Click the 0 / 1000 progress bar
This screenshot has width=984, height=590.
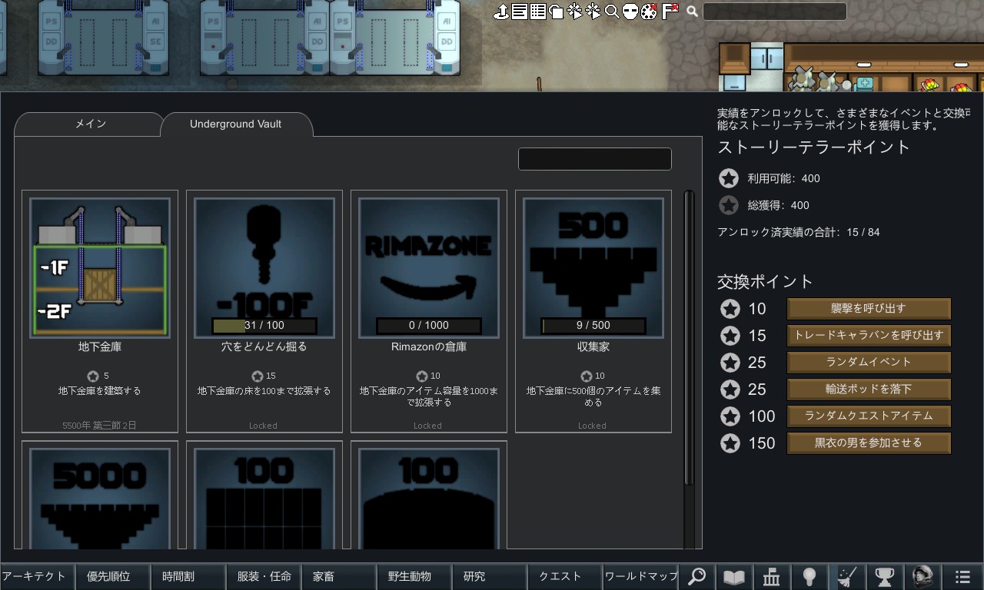click(x=429, y=326)
